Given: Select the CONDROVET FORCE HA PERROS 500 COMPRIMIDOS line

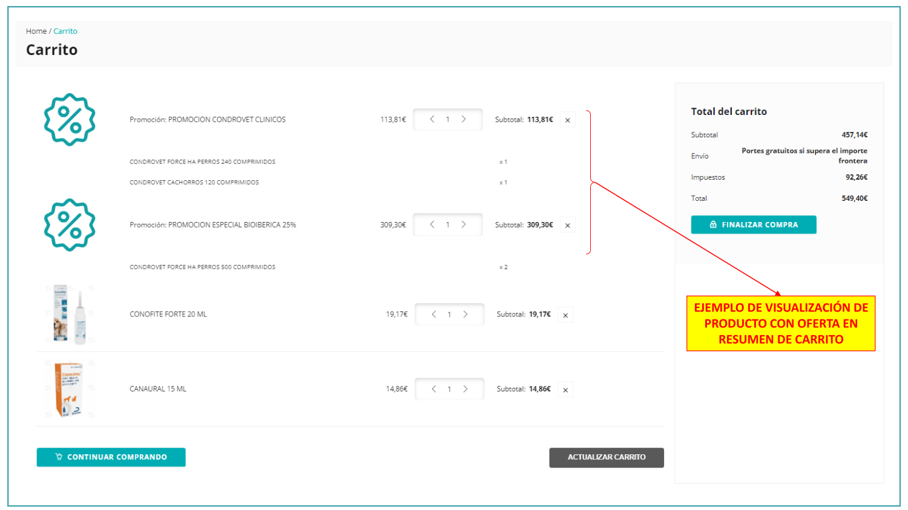Looking at the screenshot, I should [202, 267].
